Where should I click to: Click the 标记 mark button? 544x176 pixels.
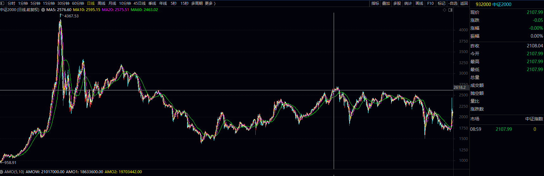pyautogui.click(x=442, y=3)
